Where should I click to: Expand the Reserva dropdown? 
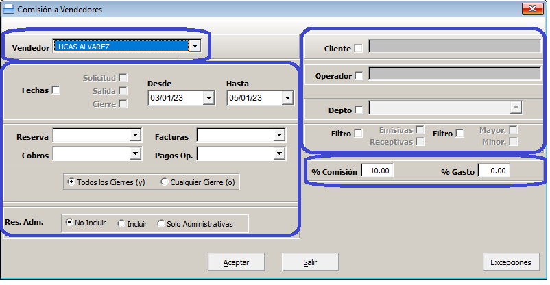tap(135, 135)
